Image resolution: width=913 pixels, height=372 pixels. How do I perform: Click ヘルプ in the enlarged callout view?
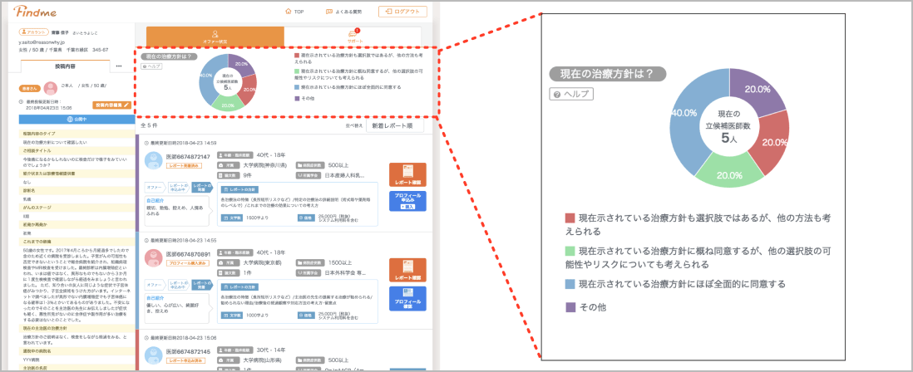[x=571, y=94]
